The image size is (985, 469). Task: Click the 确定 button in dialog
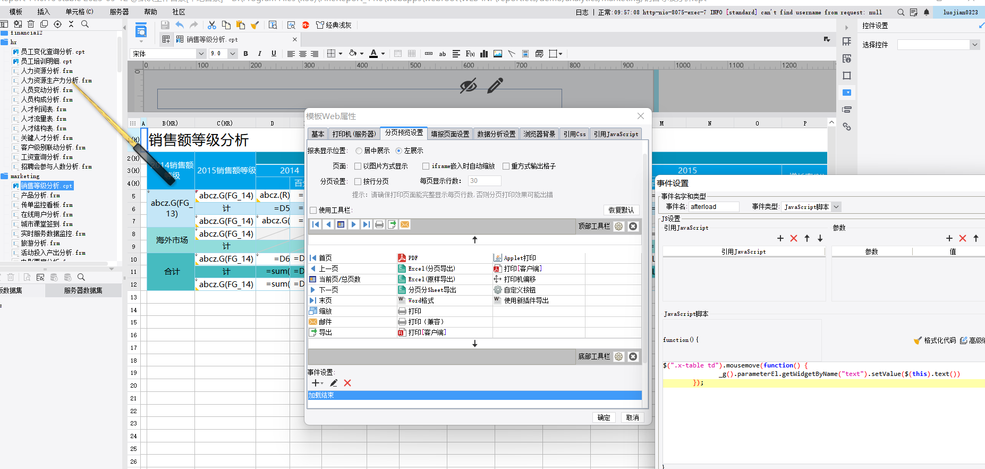pos(604,417)
